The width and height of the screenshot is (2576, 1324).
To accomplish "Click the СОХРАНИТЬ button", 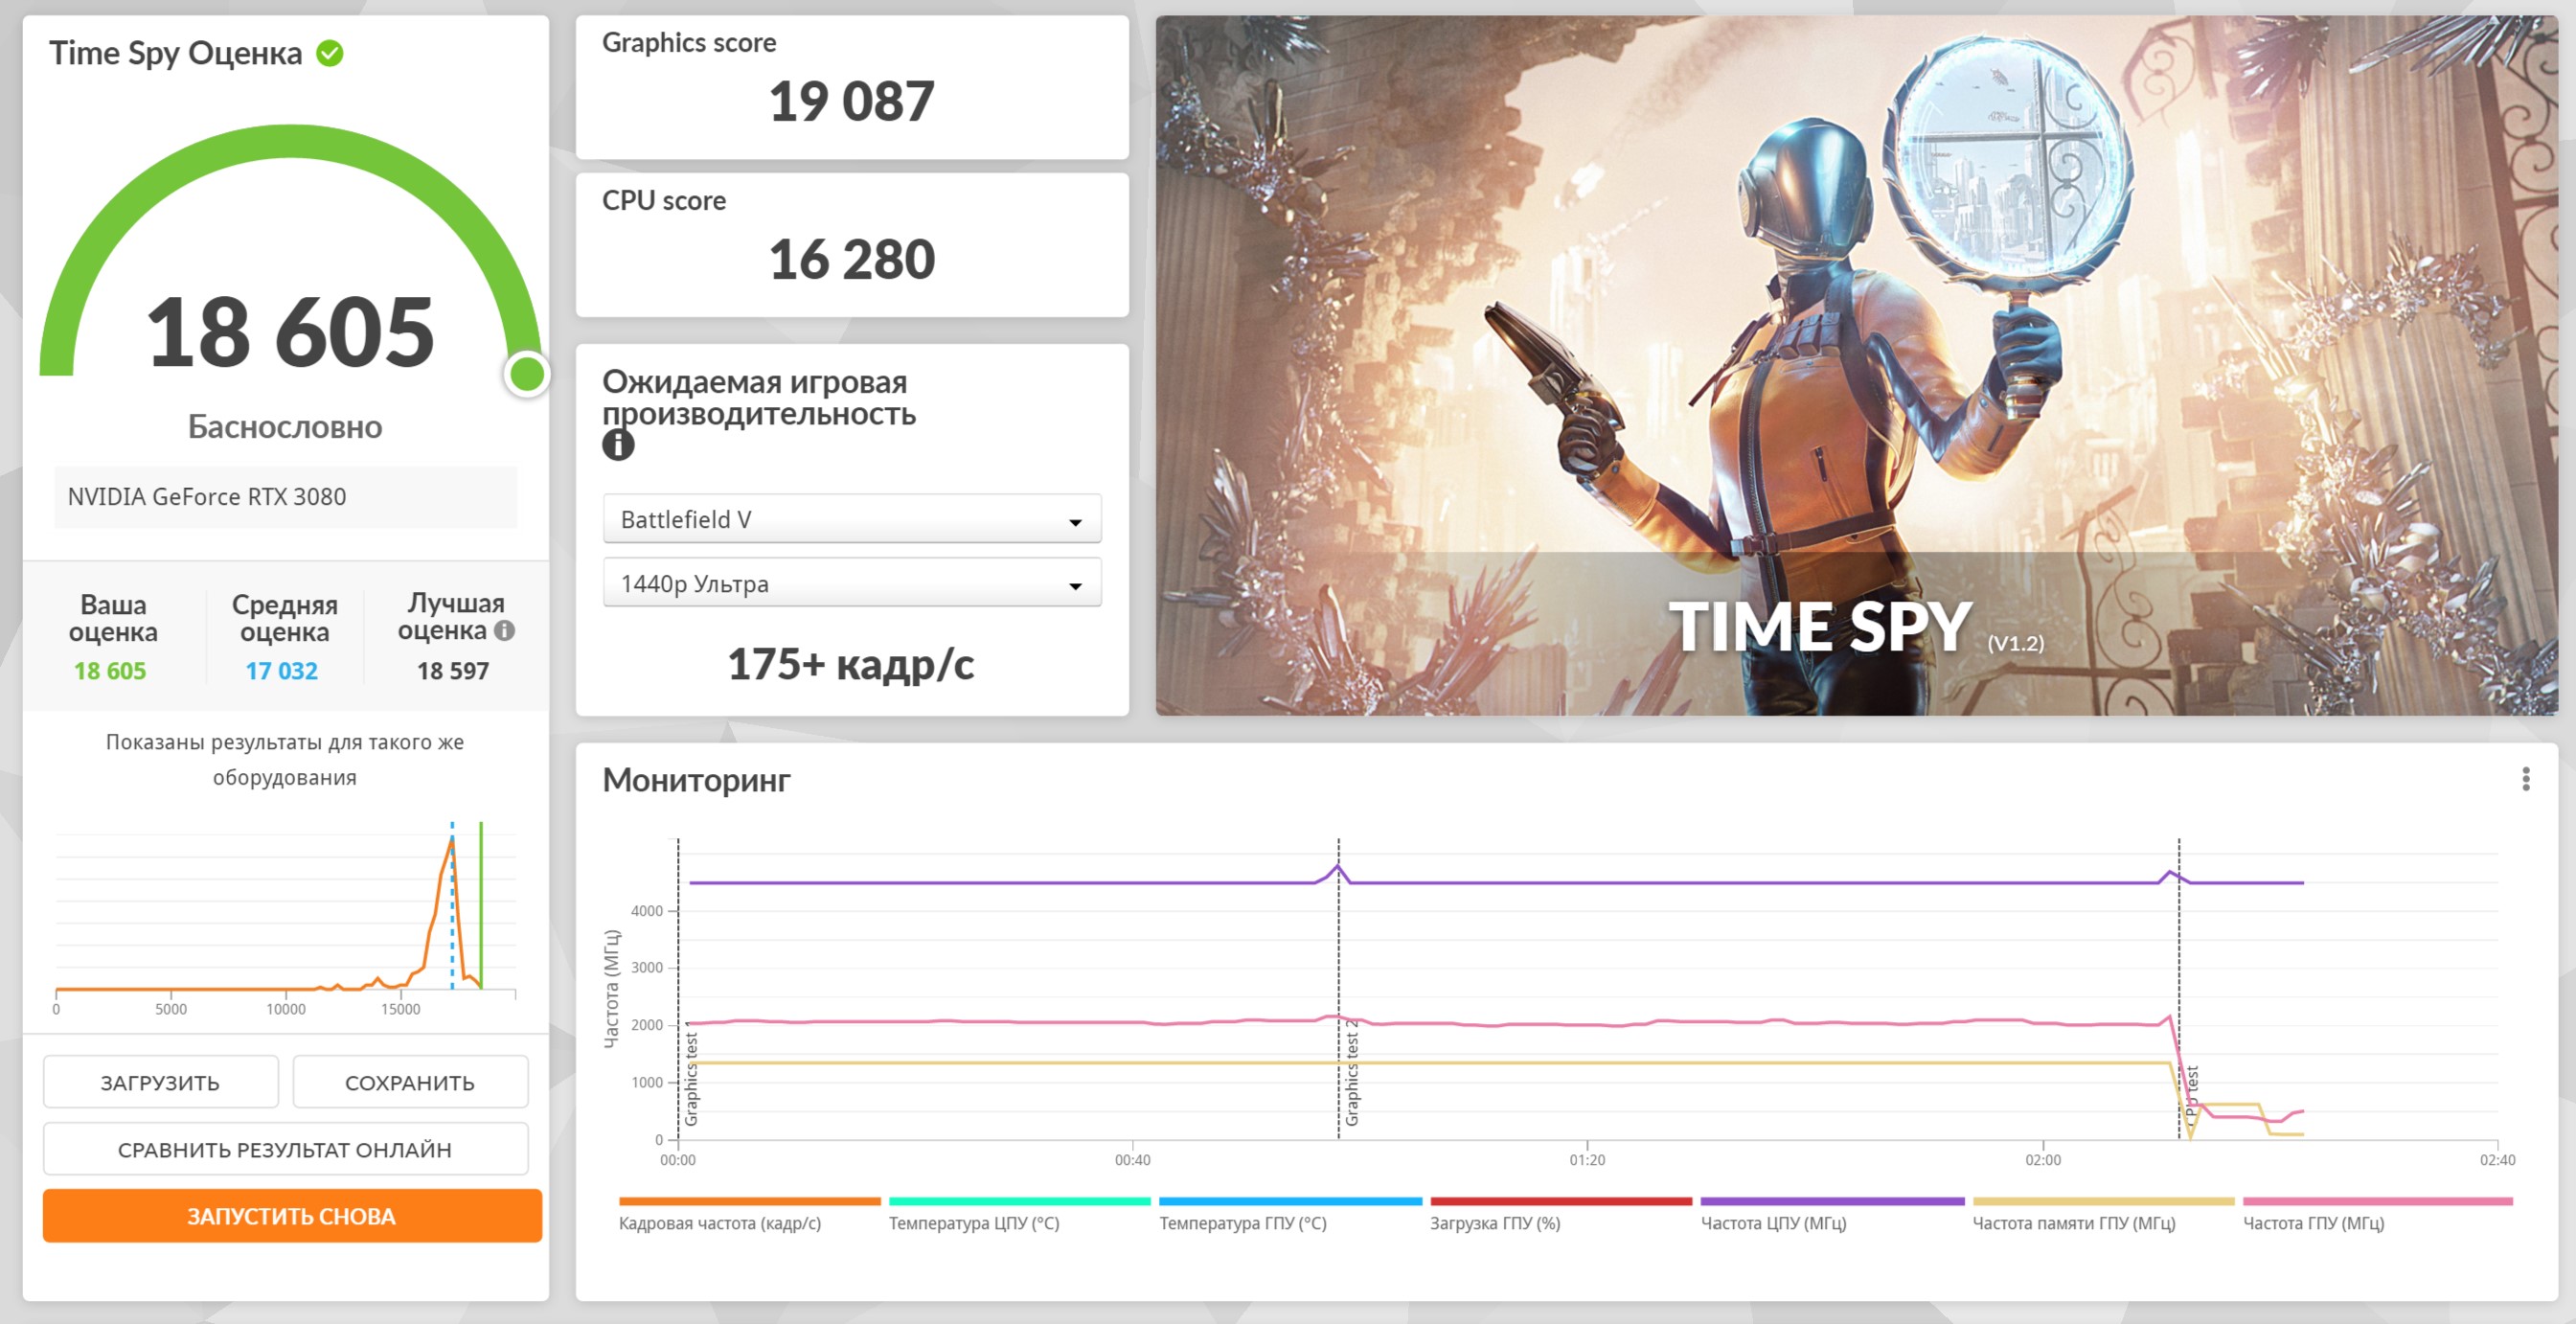I will pos(409,1082).
